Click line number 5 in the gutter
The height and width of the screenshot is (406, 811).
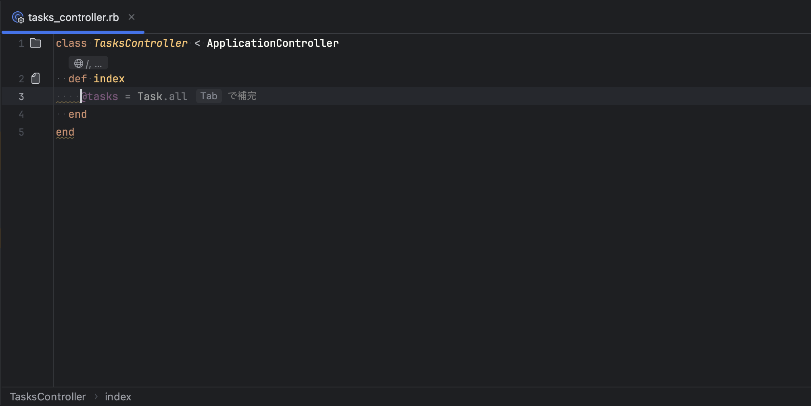(21, 132)
